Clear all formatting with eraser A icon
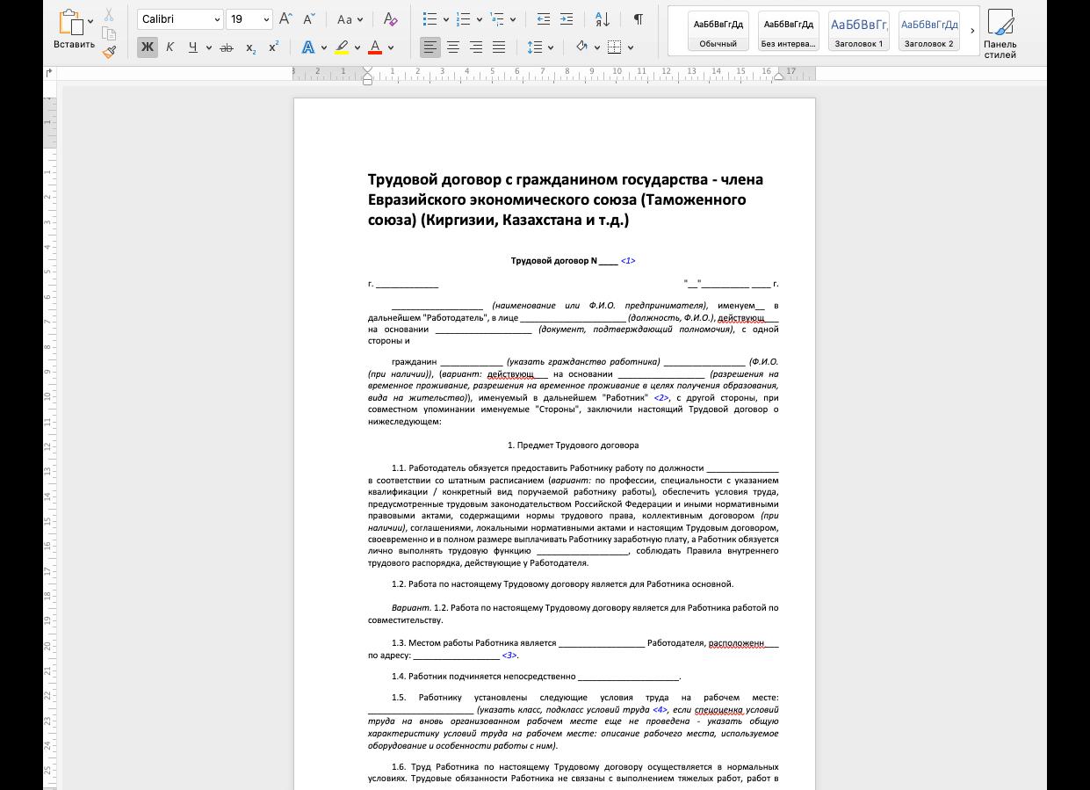 point(390,19)
